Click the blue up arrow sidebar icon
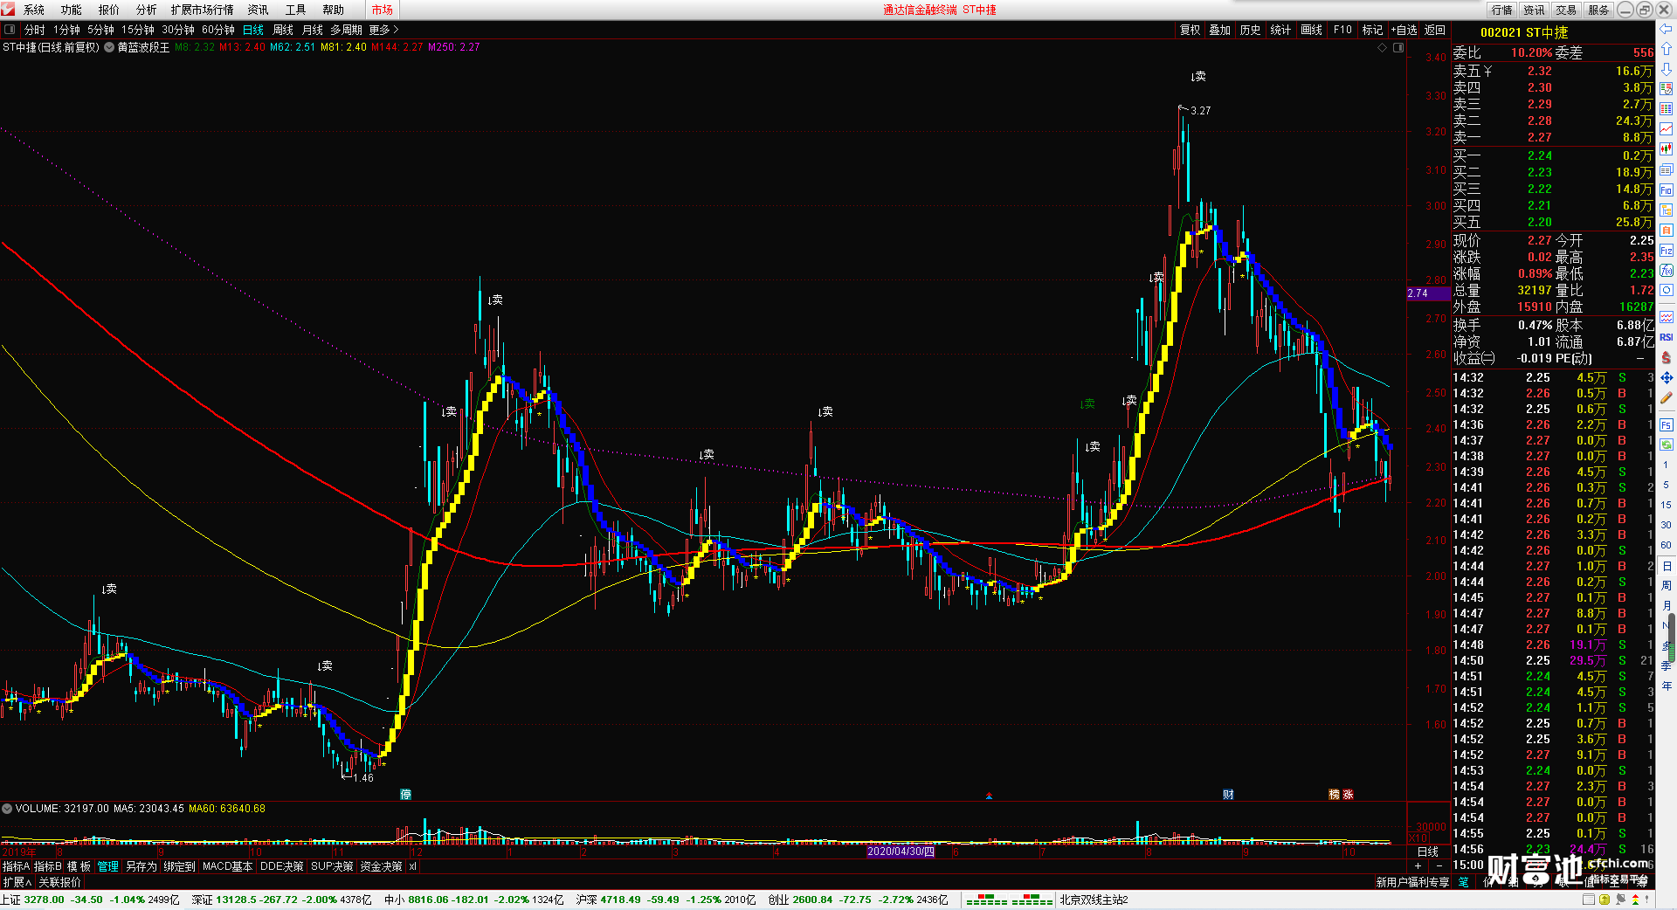The height and width of the screenshot is (910, 1677). pyautogui.click(x=1667, y=49)
